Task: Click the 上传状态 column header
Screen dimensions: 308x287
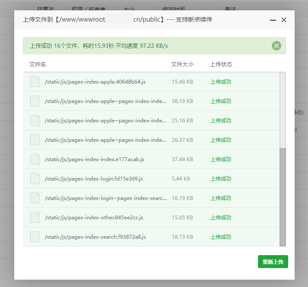Action: click(x=221, y=65)
